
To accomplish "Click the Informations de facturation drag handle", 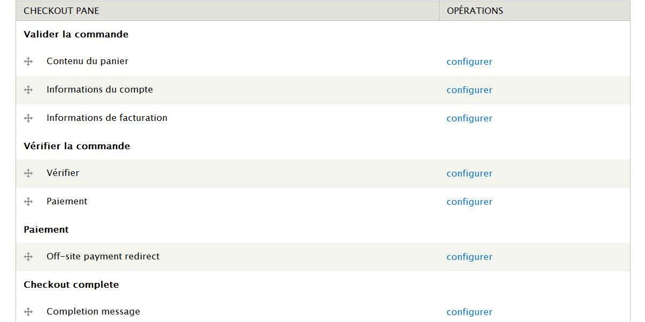I will 28,118.
